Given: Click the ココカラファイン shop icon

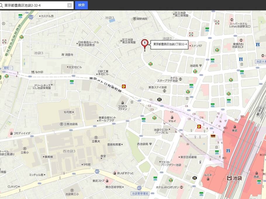Looking at the screenshot, I should point(122,103).
